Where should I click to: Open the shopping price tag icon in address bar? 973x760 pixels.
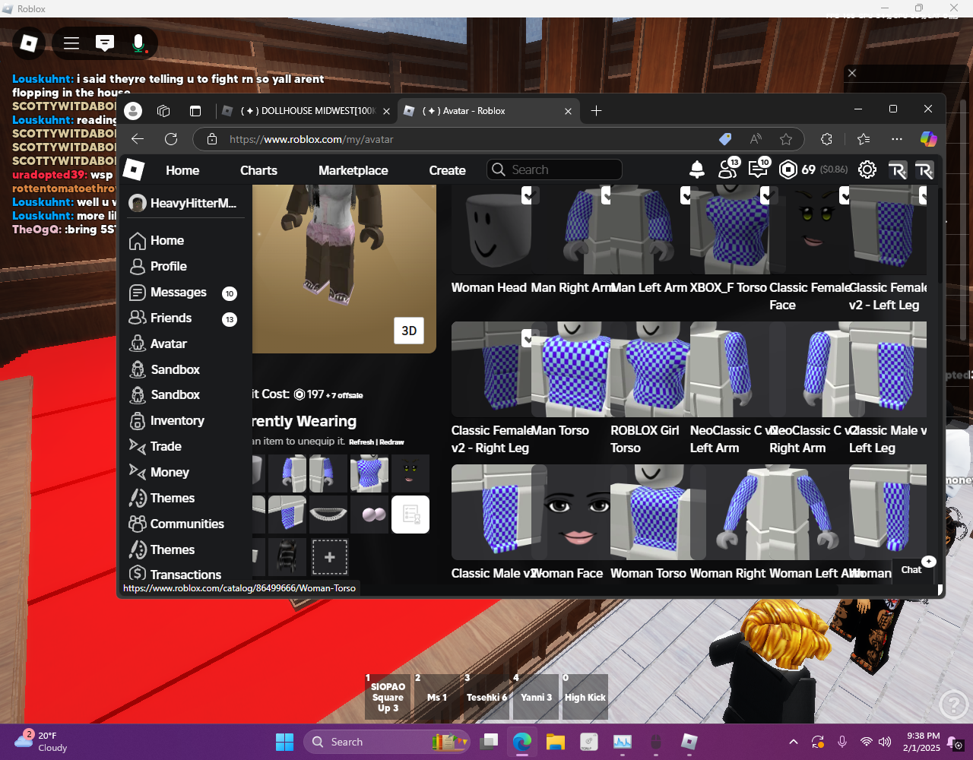(725, 139)
